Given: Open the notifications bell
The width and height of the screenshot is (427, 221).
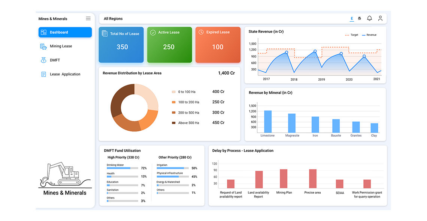Looking at the screenshot, I should [369, 18].
